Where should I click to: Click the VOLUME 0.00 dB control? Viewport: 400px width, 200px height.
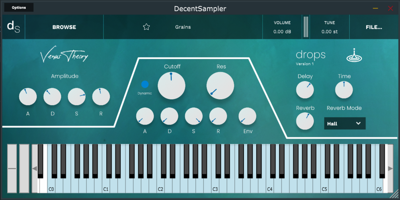pyautogui.click(x=282, y=27)
